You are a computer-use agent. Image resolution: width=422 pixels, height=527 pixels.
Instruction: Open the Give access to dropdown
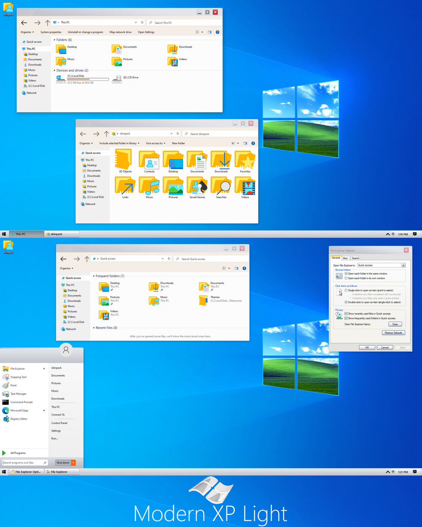tap(156, 143)
